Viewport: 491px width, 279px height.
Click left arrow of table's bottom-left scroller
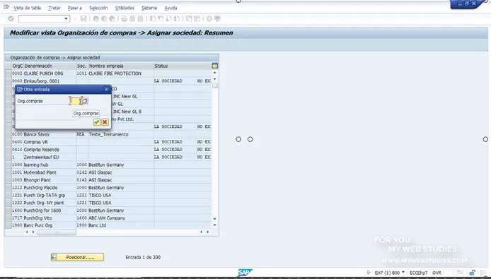(x=27, y=232)
